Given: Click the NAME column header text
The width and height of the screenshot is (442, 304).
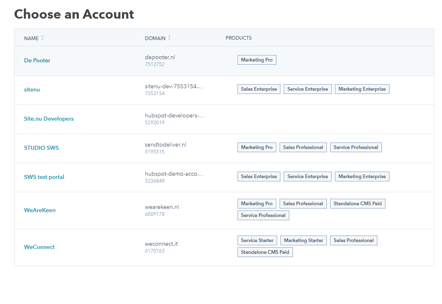Looking at the screenshot, I should click(31, 38).
